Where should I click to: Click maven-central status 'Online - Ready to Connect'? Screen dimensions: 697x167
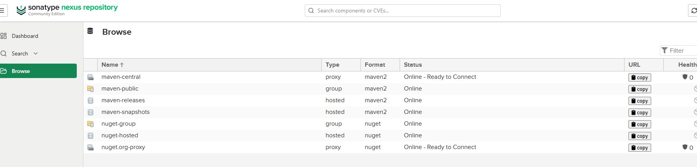click(x=440, y=77)
